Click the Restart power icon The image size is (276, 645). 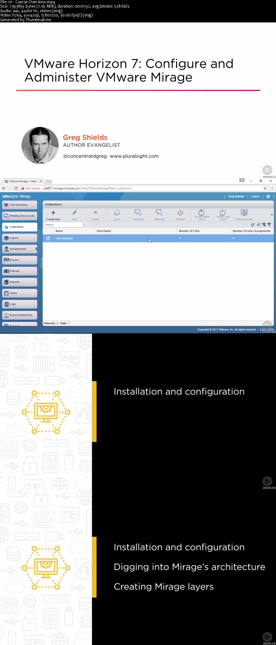point(181,213)
